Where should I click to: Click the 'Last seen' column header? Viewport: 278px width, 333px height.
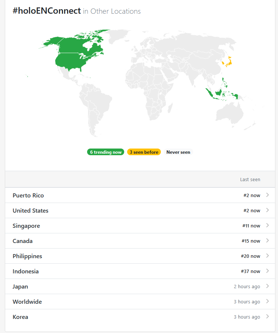pyautogui.click(x=250, y=180)
